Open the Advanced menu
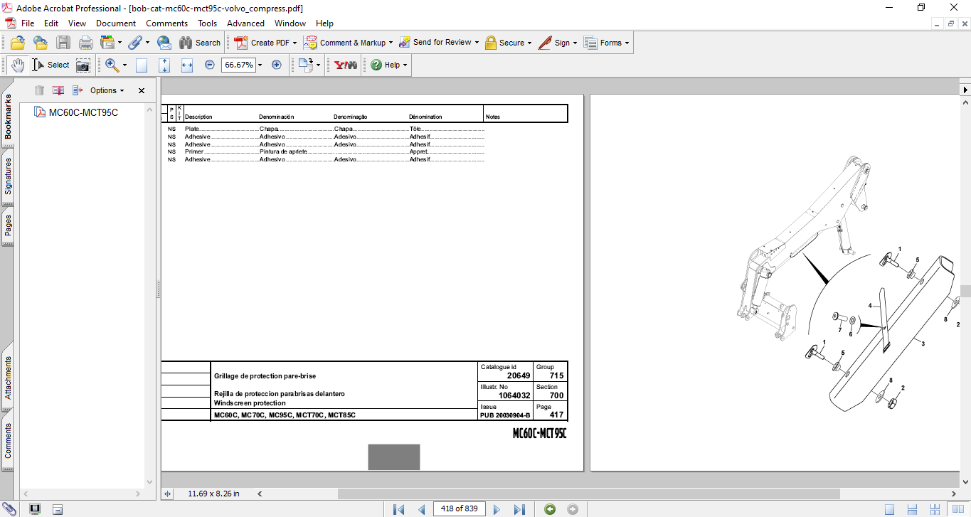Viewport: 971px width, 517px height. pyautogui.click(x=245, y=23)
